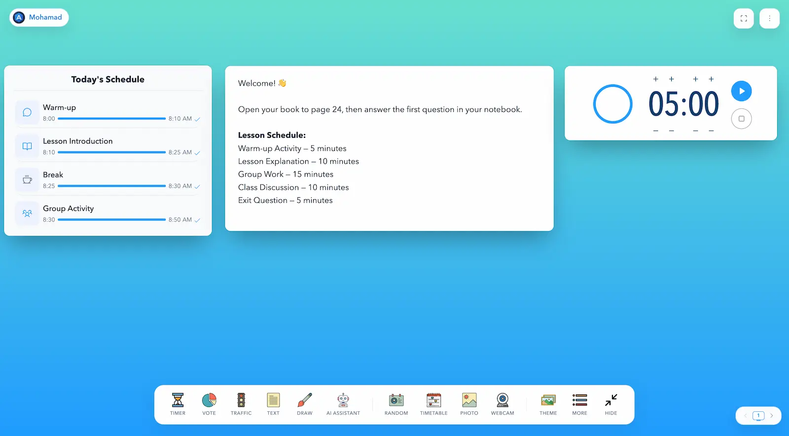Open the Traffic light tool
This screenshot has width=789, height=436.
[x=241, y=404]
